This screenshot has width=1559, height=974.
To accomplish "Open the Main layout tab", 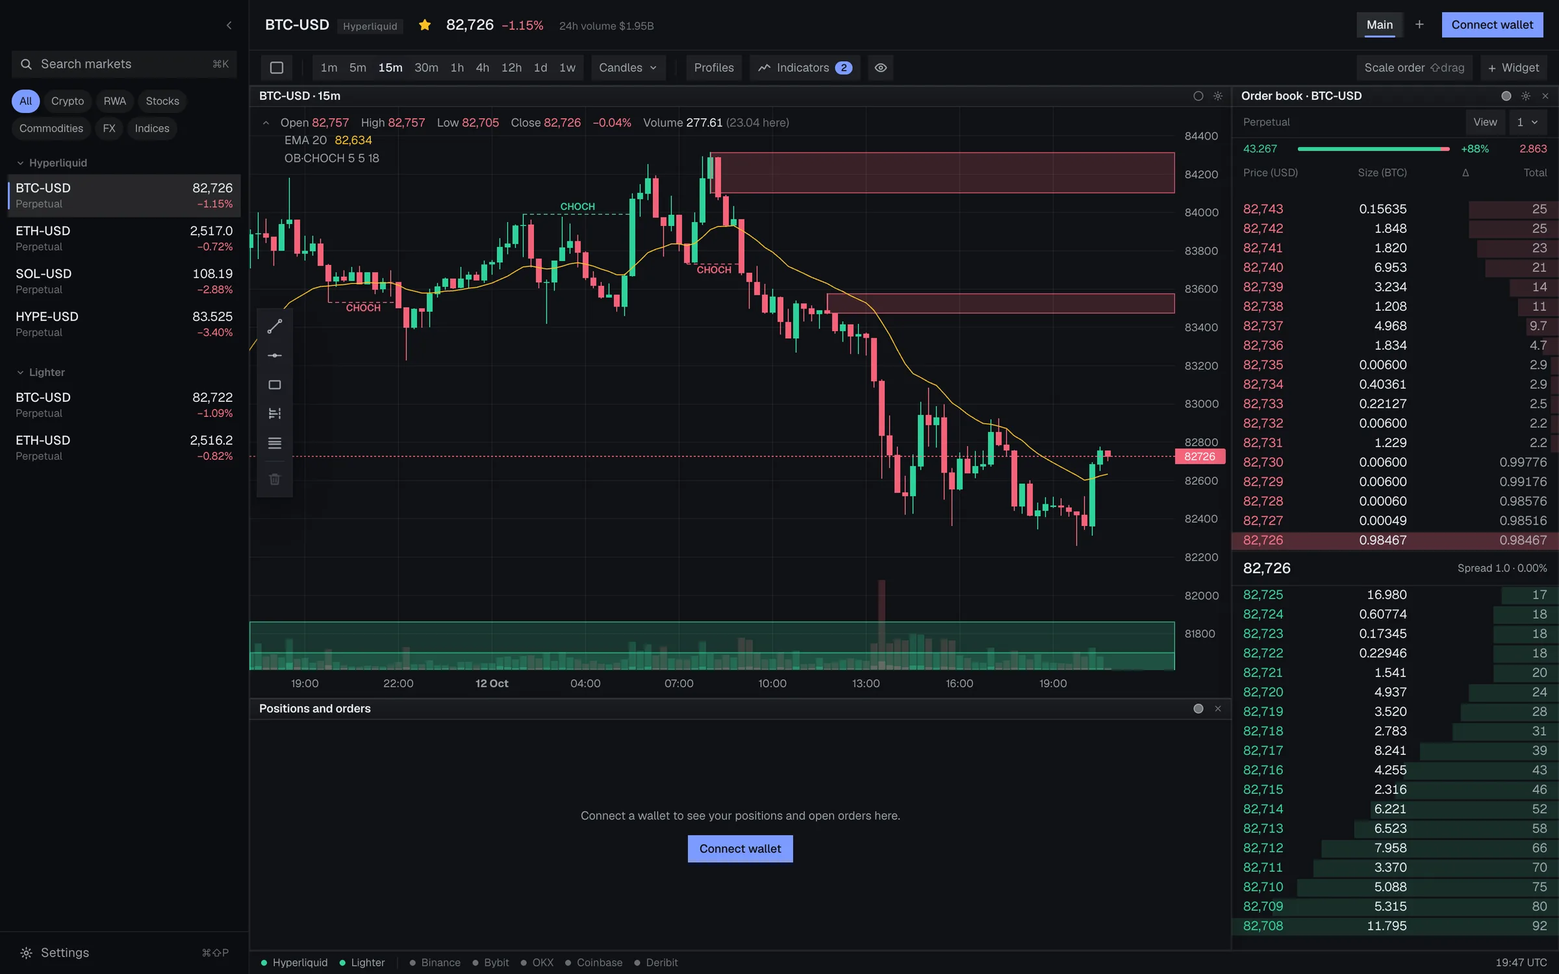I will pos(1380,25).
